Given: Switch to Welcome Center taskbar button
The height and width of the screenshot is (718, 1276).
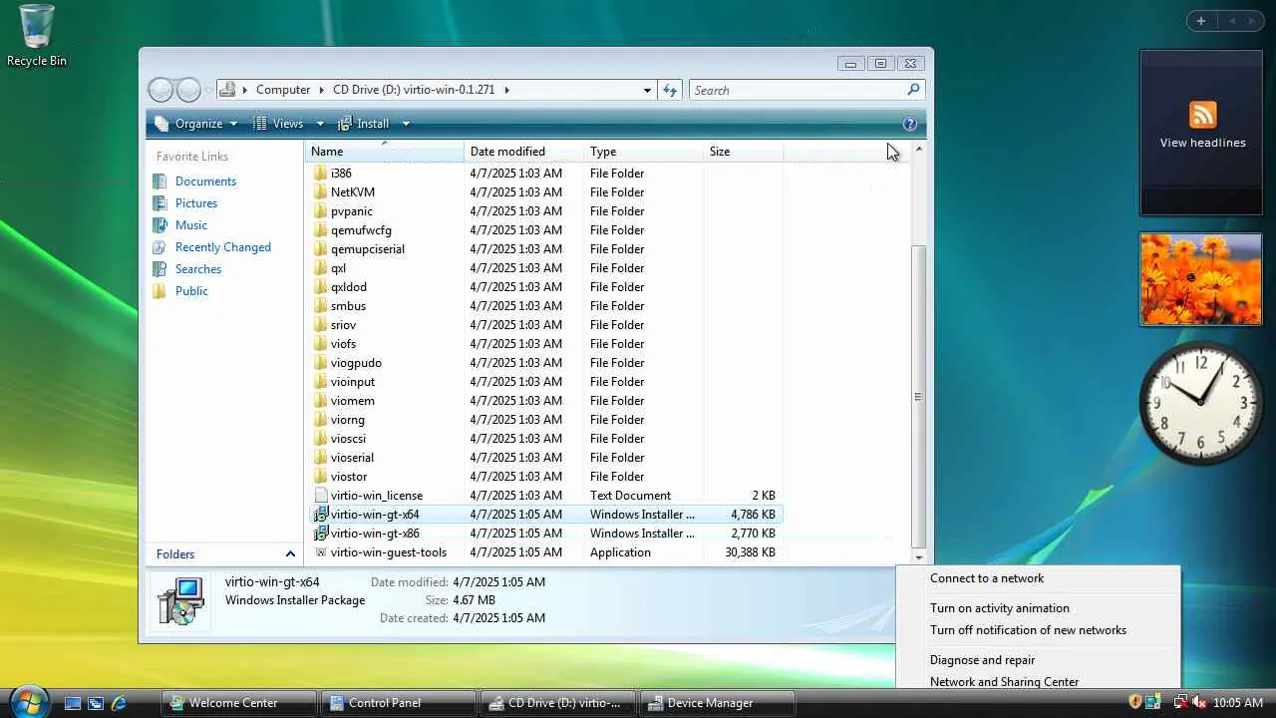Looking at the screenshot, I should pyautogui.click(x=239, y=703).
